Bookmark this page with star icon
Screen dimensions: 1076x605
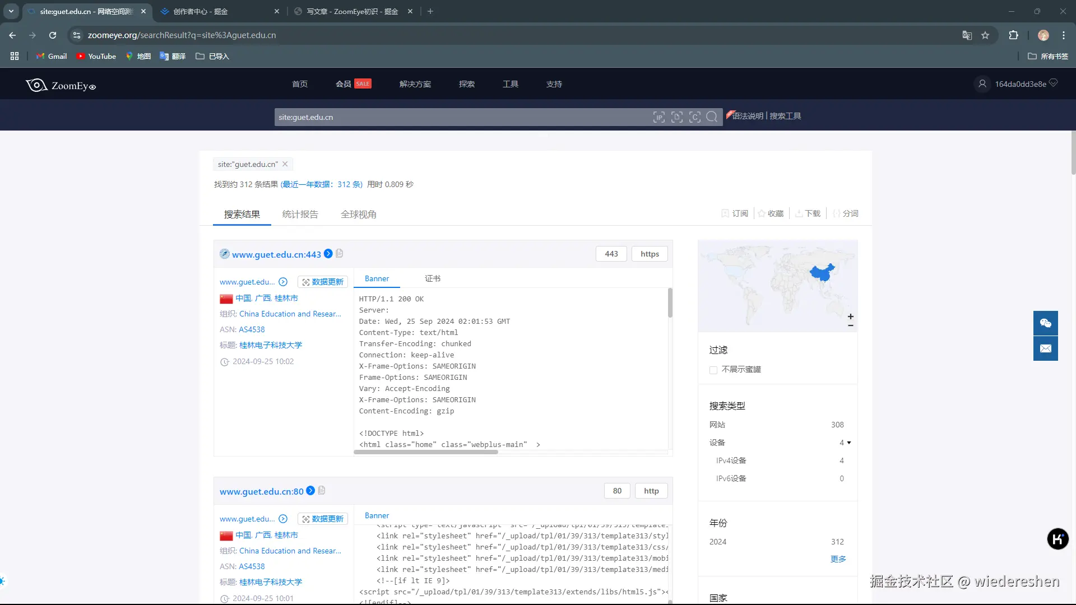tap(985, 35)
